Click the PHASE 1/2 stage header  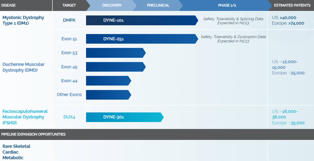(227, 5)
